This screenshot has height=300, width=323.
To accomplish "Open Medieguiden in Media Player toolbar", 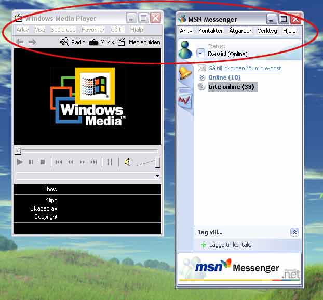I will (139, 42).
